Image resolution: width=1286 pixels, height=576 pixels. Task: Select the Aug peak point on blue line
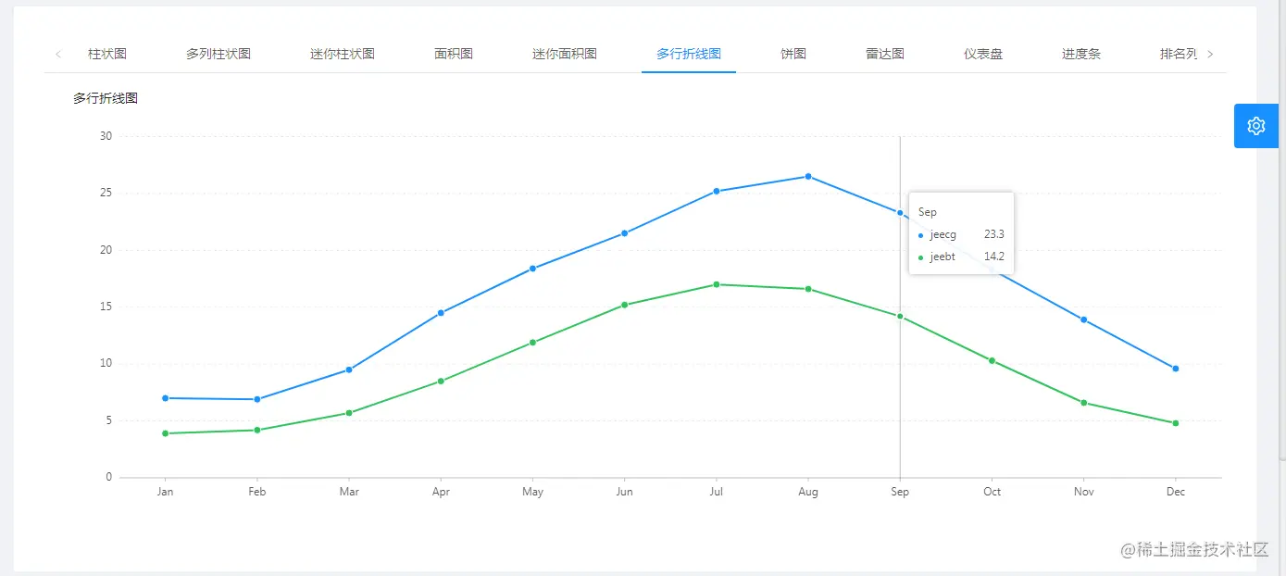click(x=807, y=175)
